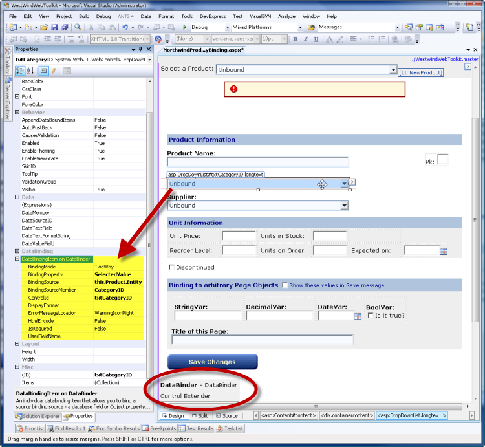Sort properties alphabetically with the A-Z icon
Screen dimensions: 485x447
coord(29,71)
